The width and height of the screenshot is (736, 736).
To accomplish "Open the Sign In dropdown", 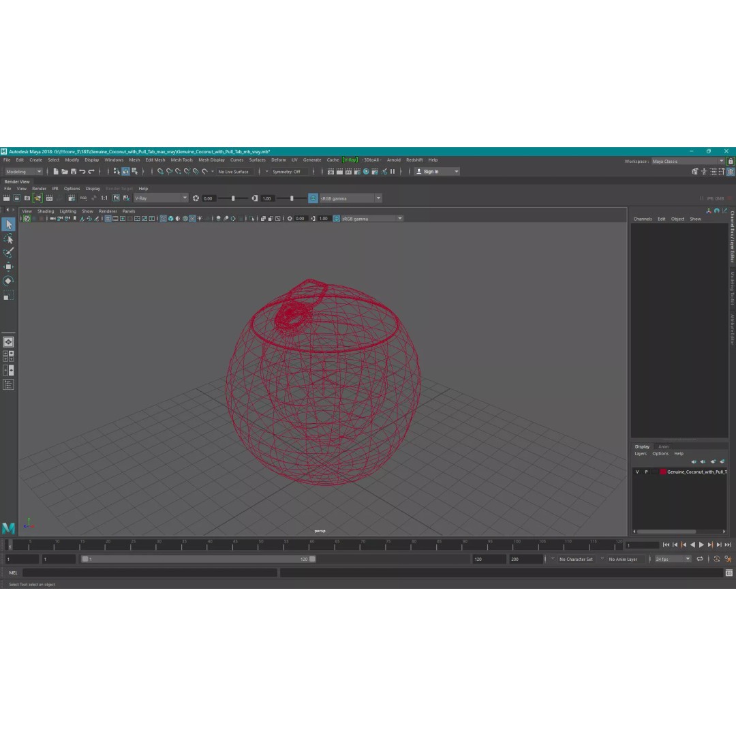I will (x=437, y=172).
